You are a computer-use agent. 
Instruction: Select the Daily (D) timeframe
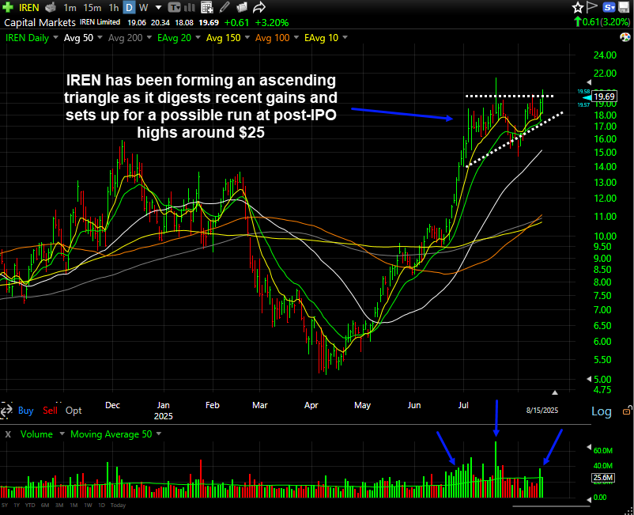pyautogui.click(x=128, y=7)
